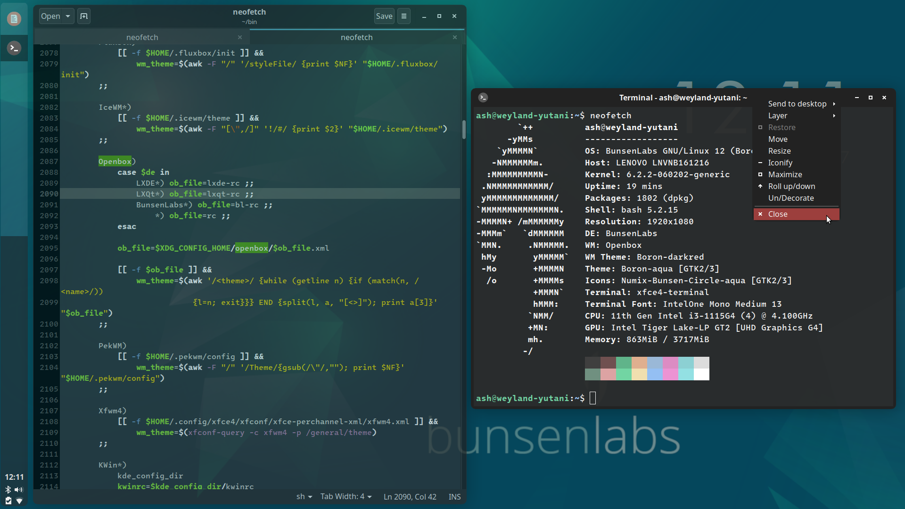Click the battery status icon
Viewport: 905px width, 509px height.
7,501
